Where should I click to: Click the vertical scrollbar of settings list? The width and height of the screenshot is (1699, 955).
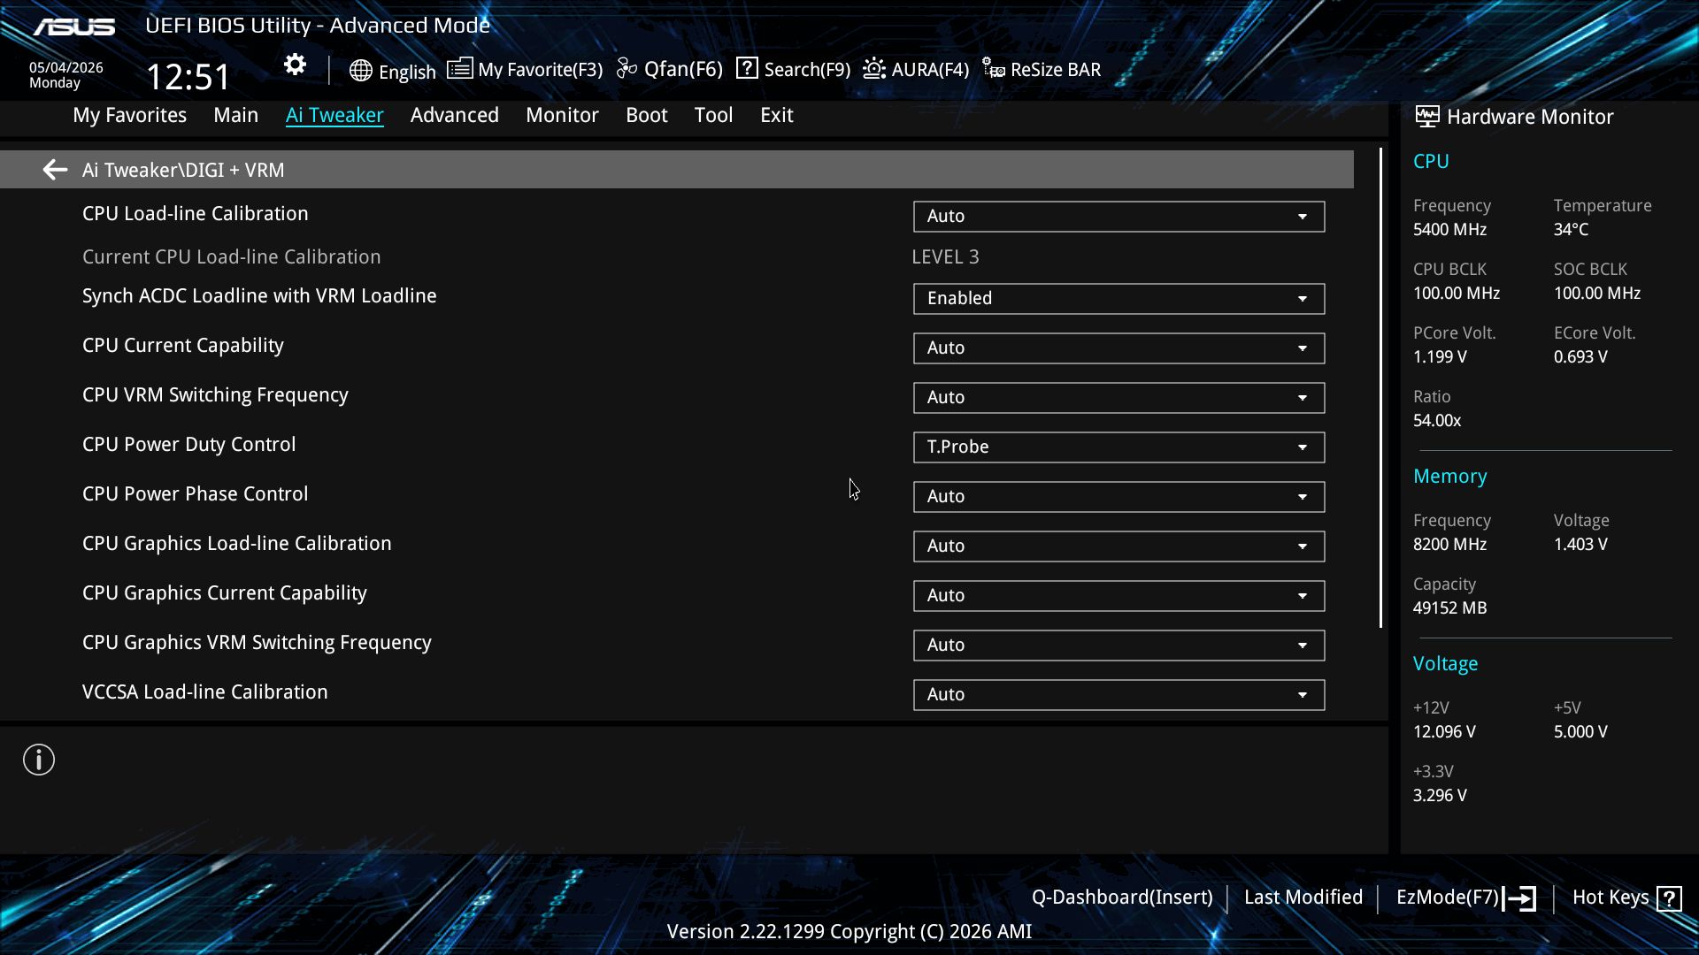(x=1380, y=388)
